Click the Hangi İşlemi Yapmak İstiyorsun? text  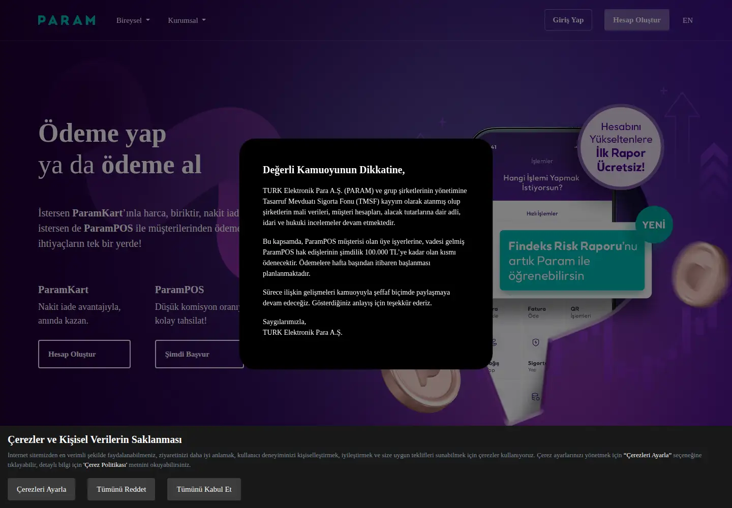pyautogui.click(x=541, y=183)
